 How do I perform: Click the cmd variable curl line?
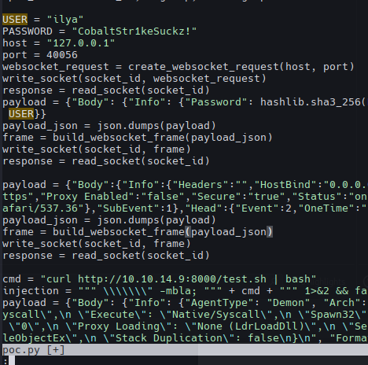(160, 279)
